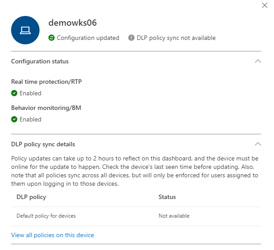The image size is (274, 250).
Task: Click the Not available status cell
Action: tap(174, 216)
